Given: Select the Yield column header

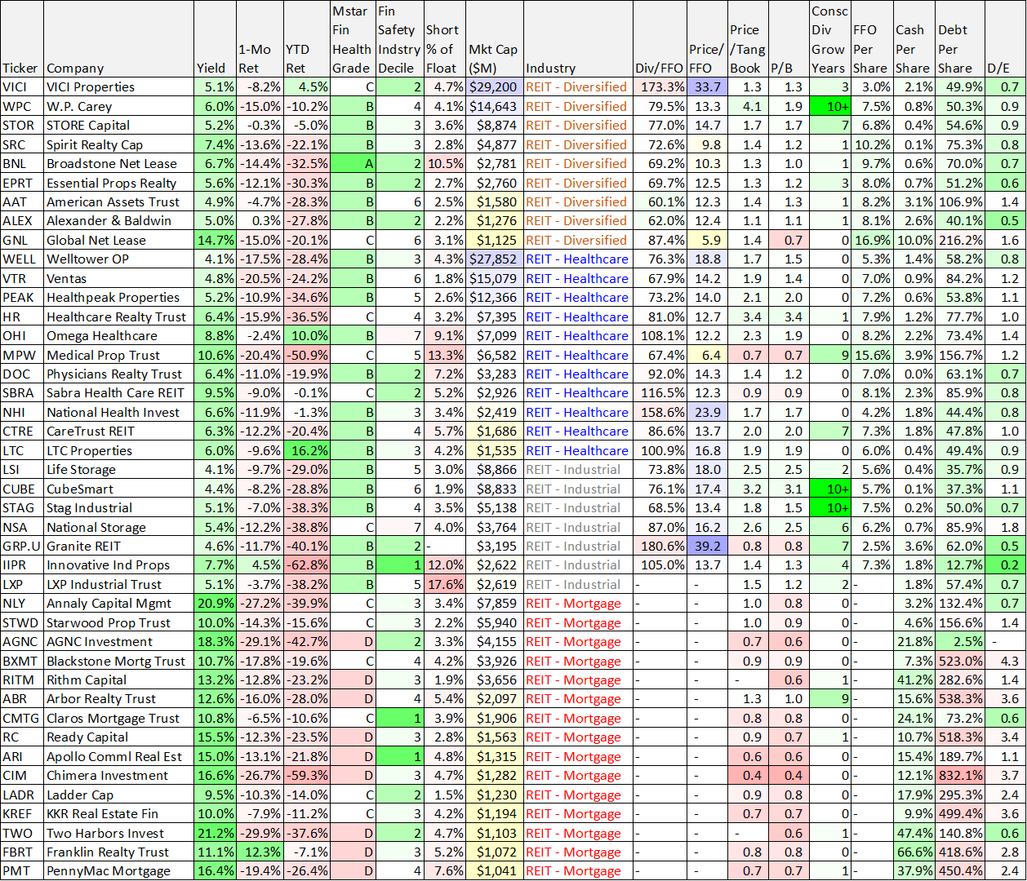Looking at the screenshot, I should coord(216,38).
